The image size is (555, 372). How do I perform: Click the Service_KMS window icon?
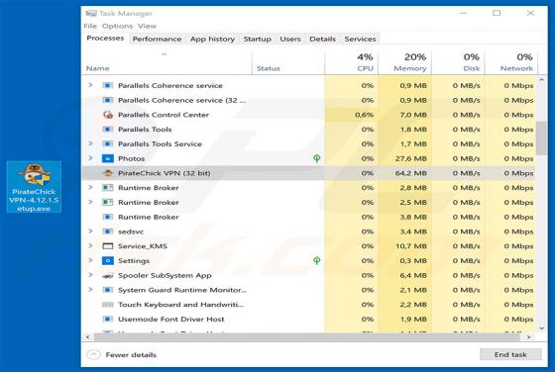click(x=108, y=246)
